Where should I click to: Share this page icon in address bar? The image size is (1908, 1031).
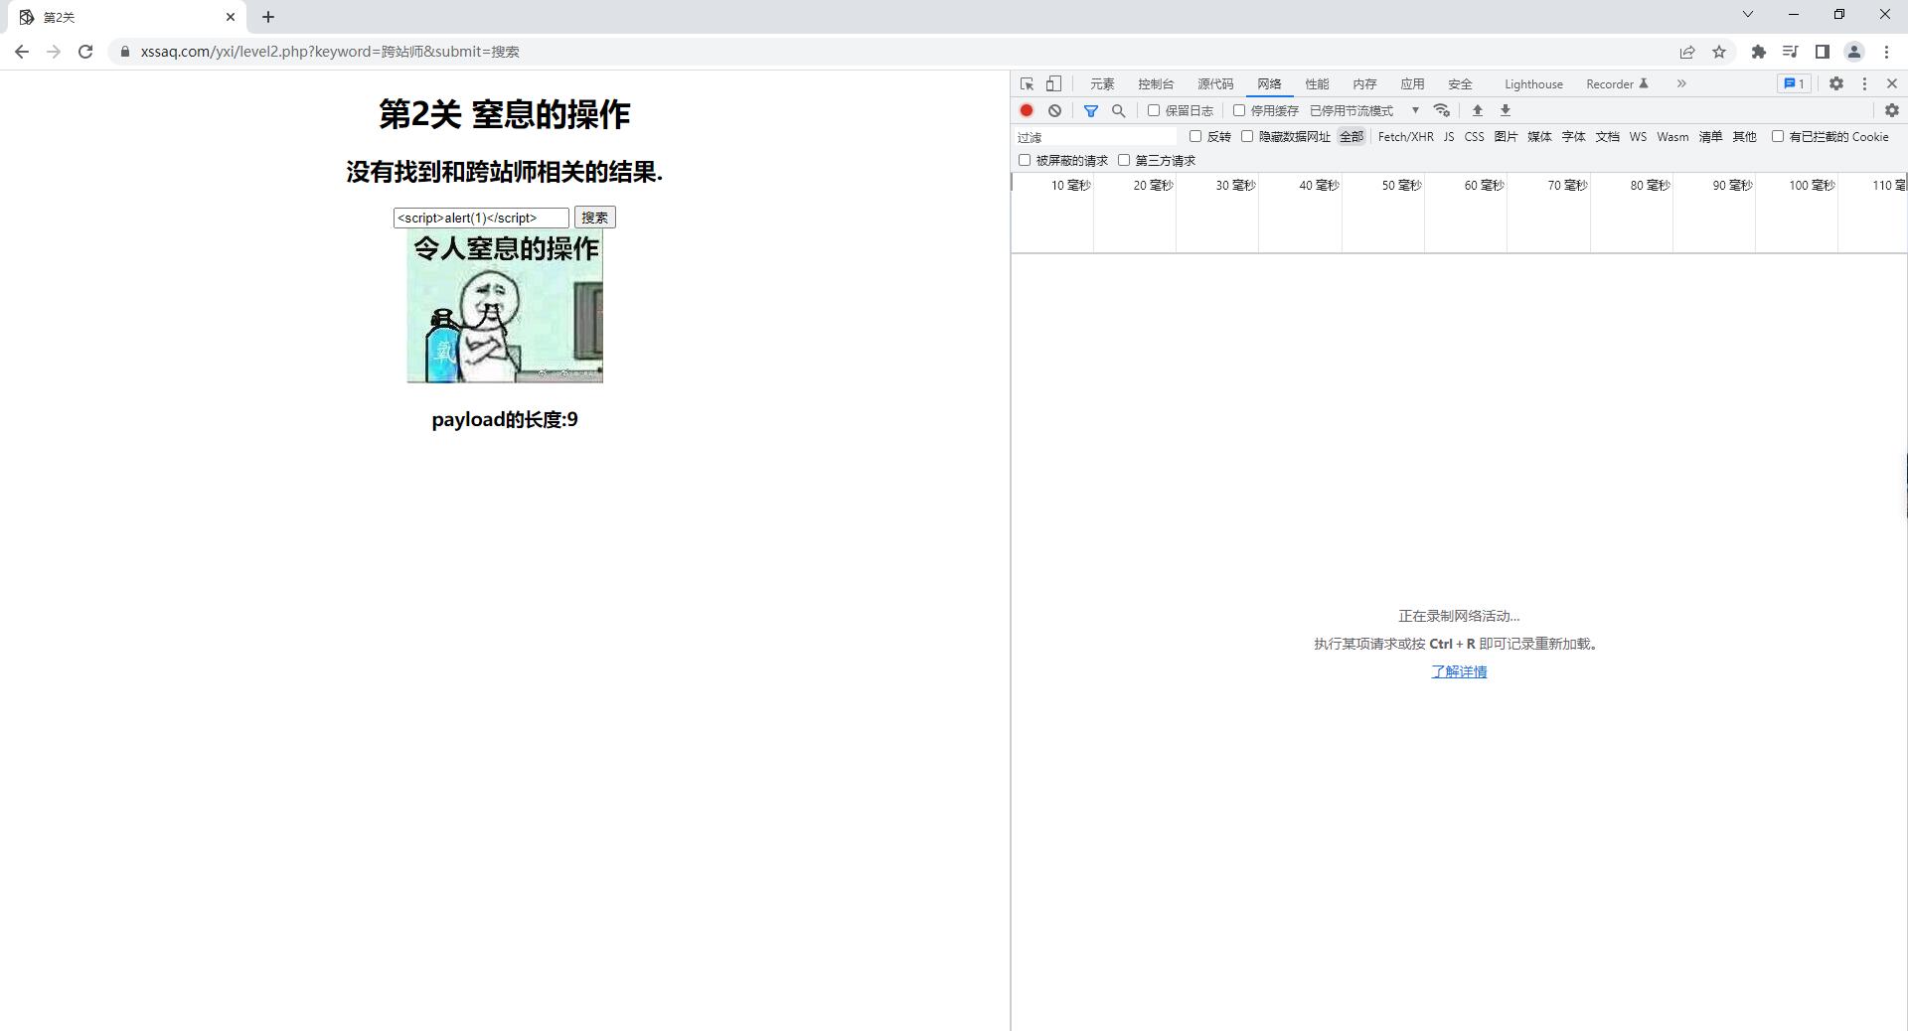coord(1687,52)
